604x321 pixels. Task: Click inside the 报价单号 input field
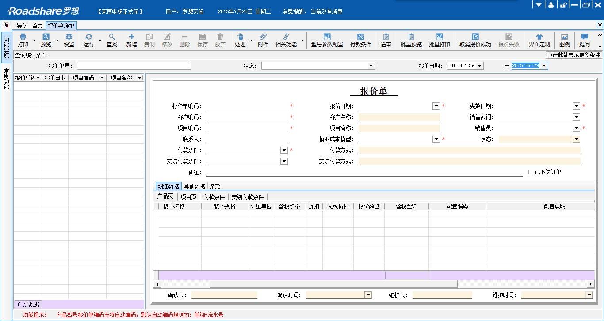pyautogui.click(x=133, y=65)
